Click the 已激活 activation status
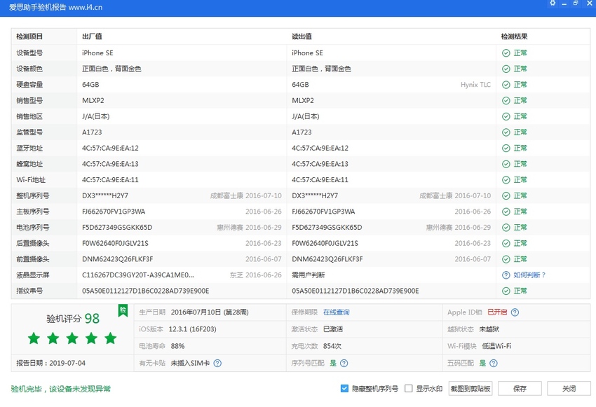Image resolution: width=596 pixels, height=407 pixels. click(x=333, y=329)
